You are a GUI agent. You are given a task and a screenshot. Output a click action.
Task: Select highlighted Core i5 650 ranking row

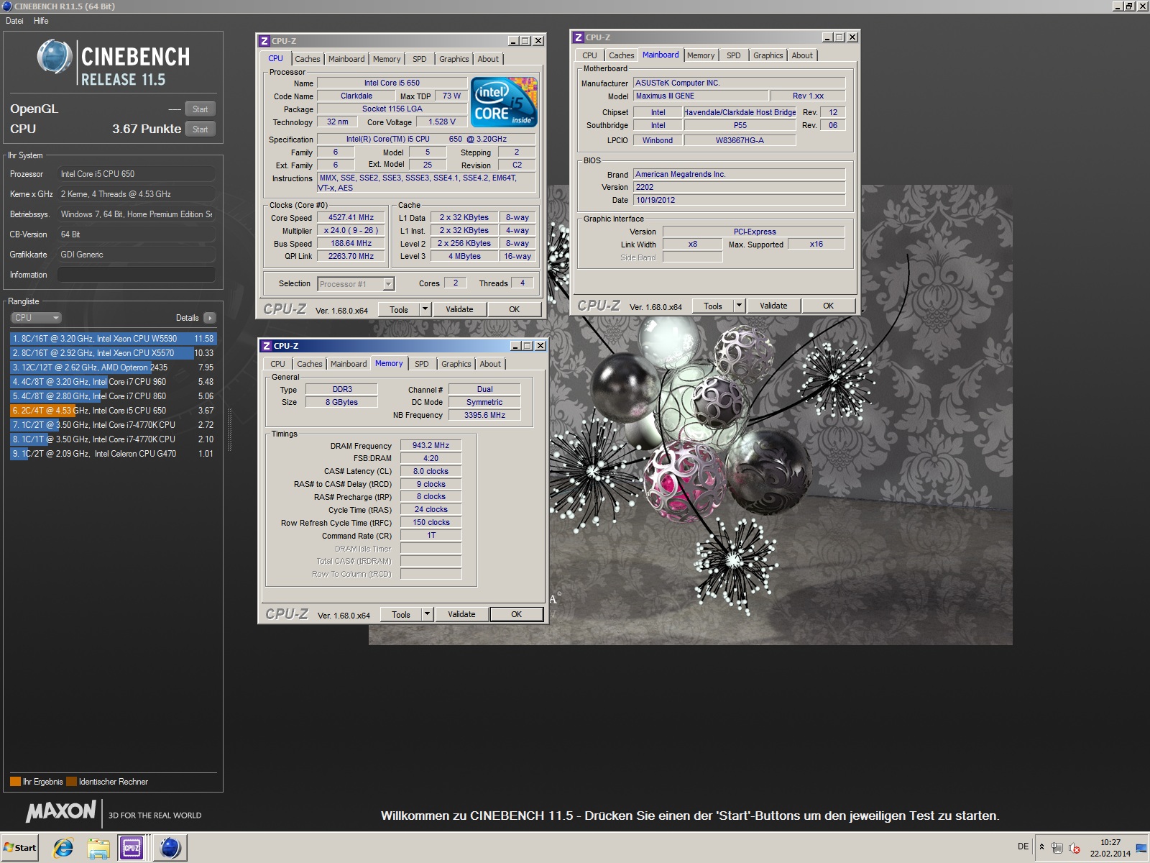pyautogui.click(x=113, y=411)
